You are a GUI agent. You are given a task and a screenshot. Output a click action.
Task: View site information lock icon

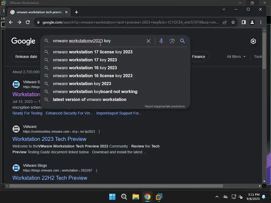(38, 22)
